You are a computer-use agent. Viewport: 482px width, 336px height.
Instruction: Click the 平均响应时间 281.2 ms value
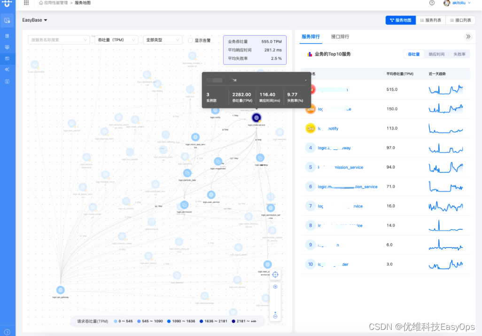pos(273,50)
